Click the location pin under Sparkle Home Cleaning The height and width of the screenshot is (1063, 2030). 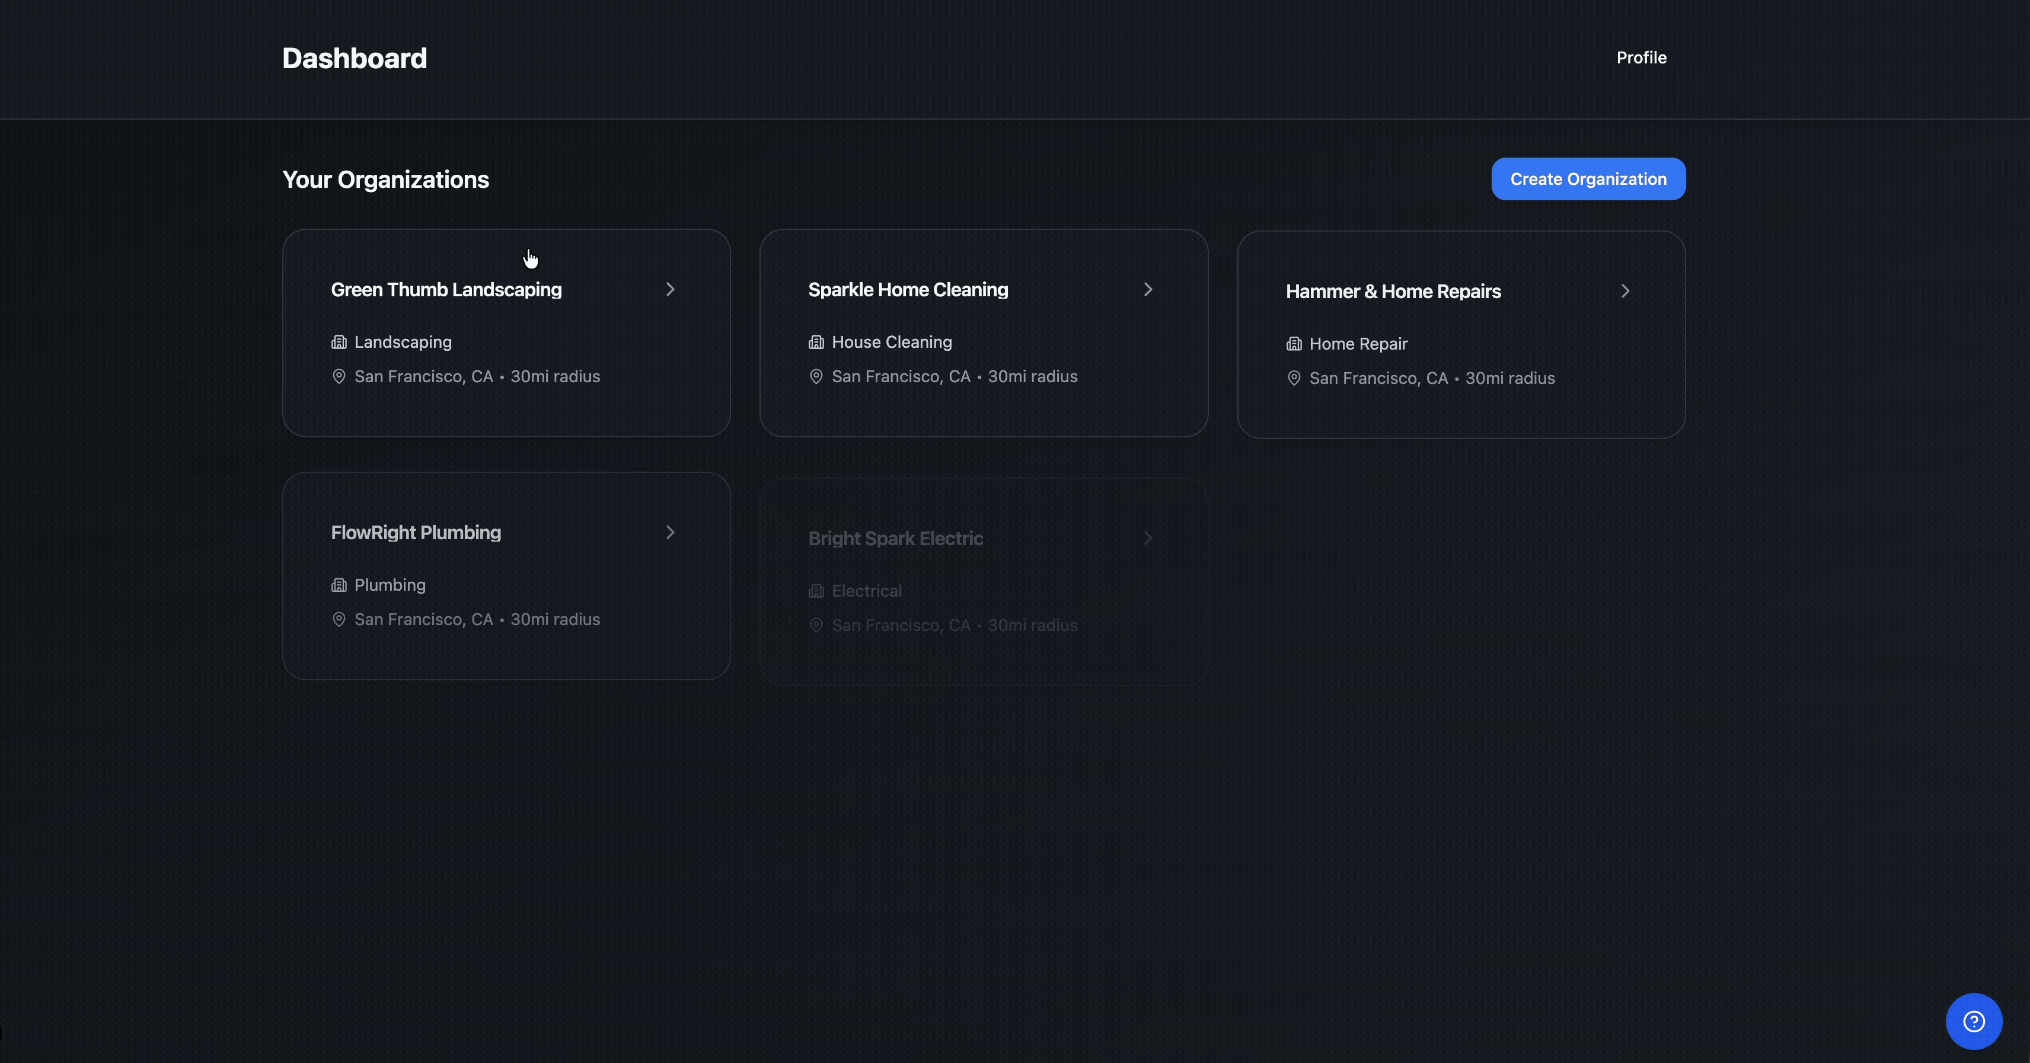[x=816, y=376]
